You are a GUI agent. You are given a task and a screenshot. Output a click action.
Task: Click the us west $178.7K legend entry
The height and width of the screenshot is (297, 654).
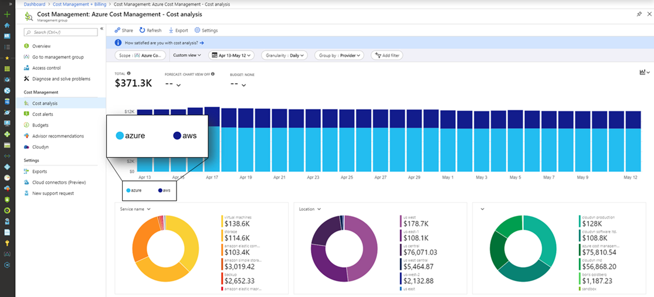414,221
